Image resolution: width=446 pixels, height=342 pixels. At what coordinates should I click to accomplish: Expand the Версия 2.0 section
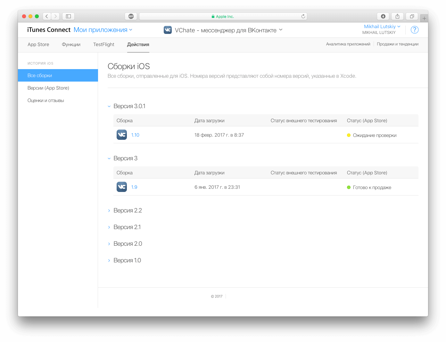(x=109, y=244)
